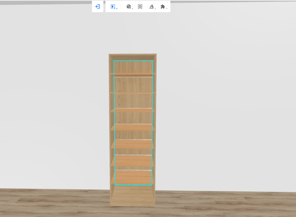Open the material replace palette tool
Viewport: 296px width, 217px height.
tap(129, 7)
